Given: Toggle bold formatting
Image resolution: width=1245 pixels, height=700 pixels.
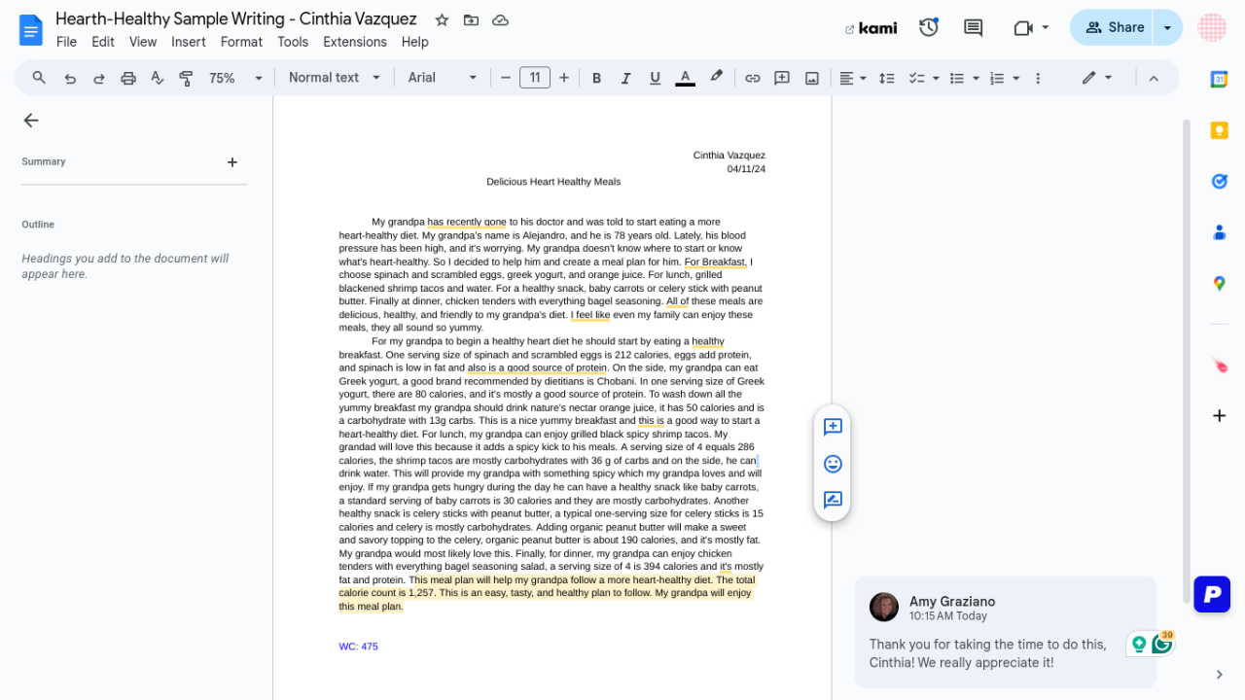Looking at the screenshot, I should click(597, 78).
